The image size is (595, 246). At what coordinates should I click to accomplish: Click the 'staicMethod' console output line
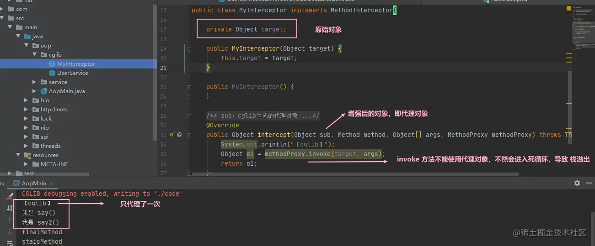[42, 242]
